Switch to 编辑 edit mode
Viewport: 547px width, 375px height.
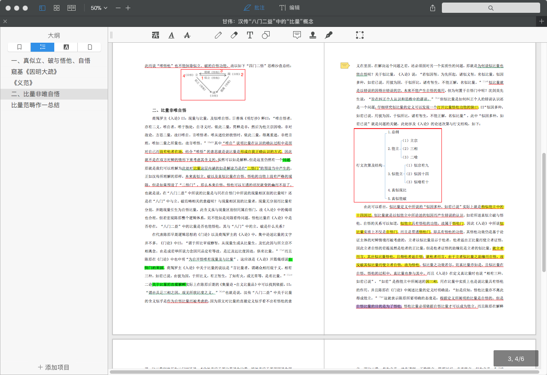[290, 8]
